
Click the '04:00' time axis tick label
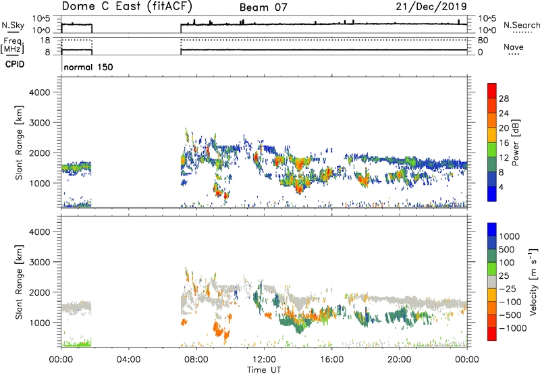129,360
